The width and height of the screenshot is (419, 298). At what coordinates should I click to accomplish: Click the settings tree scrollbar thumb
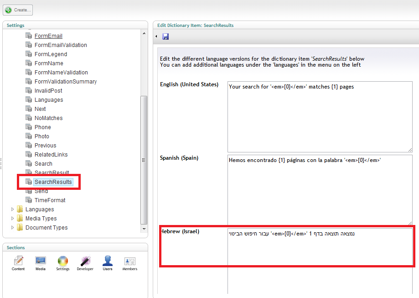(144, 160)
